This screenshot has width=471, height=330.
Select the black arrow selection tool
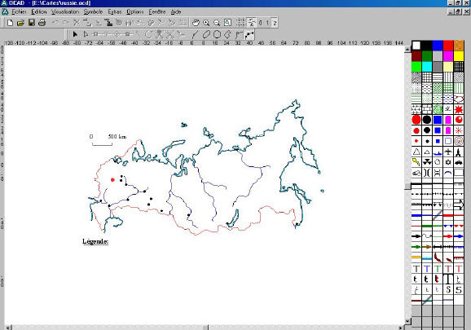click(75, 34)
